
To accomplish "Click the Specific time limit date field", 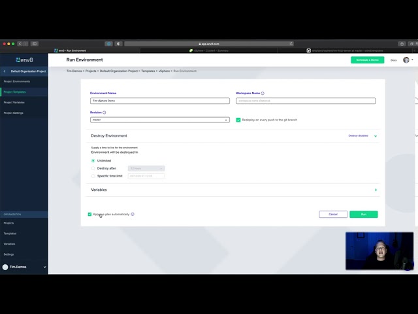I will pos(146,176).
